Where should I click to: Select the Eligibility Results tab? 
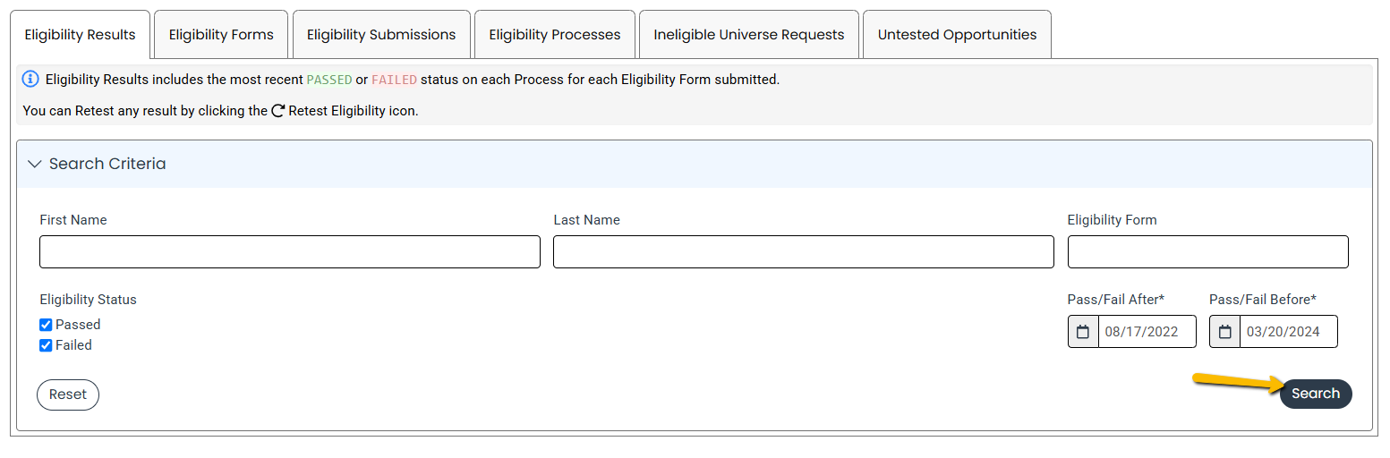pyautogui.click(x=81, y=35)
